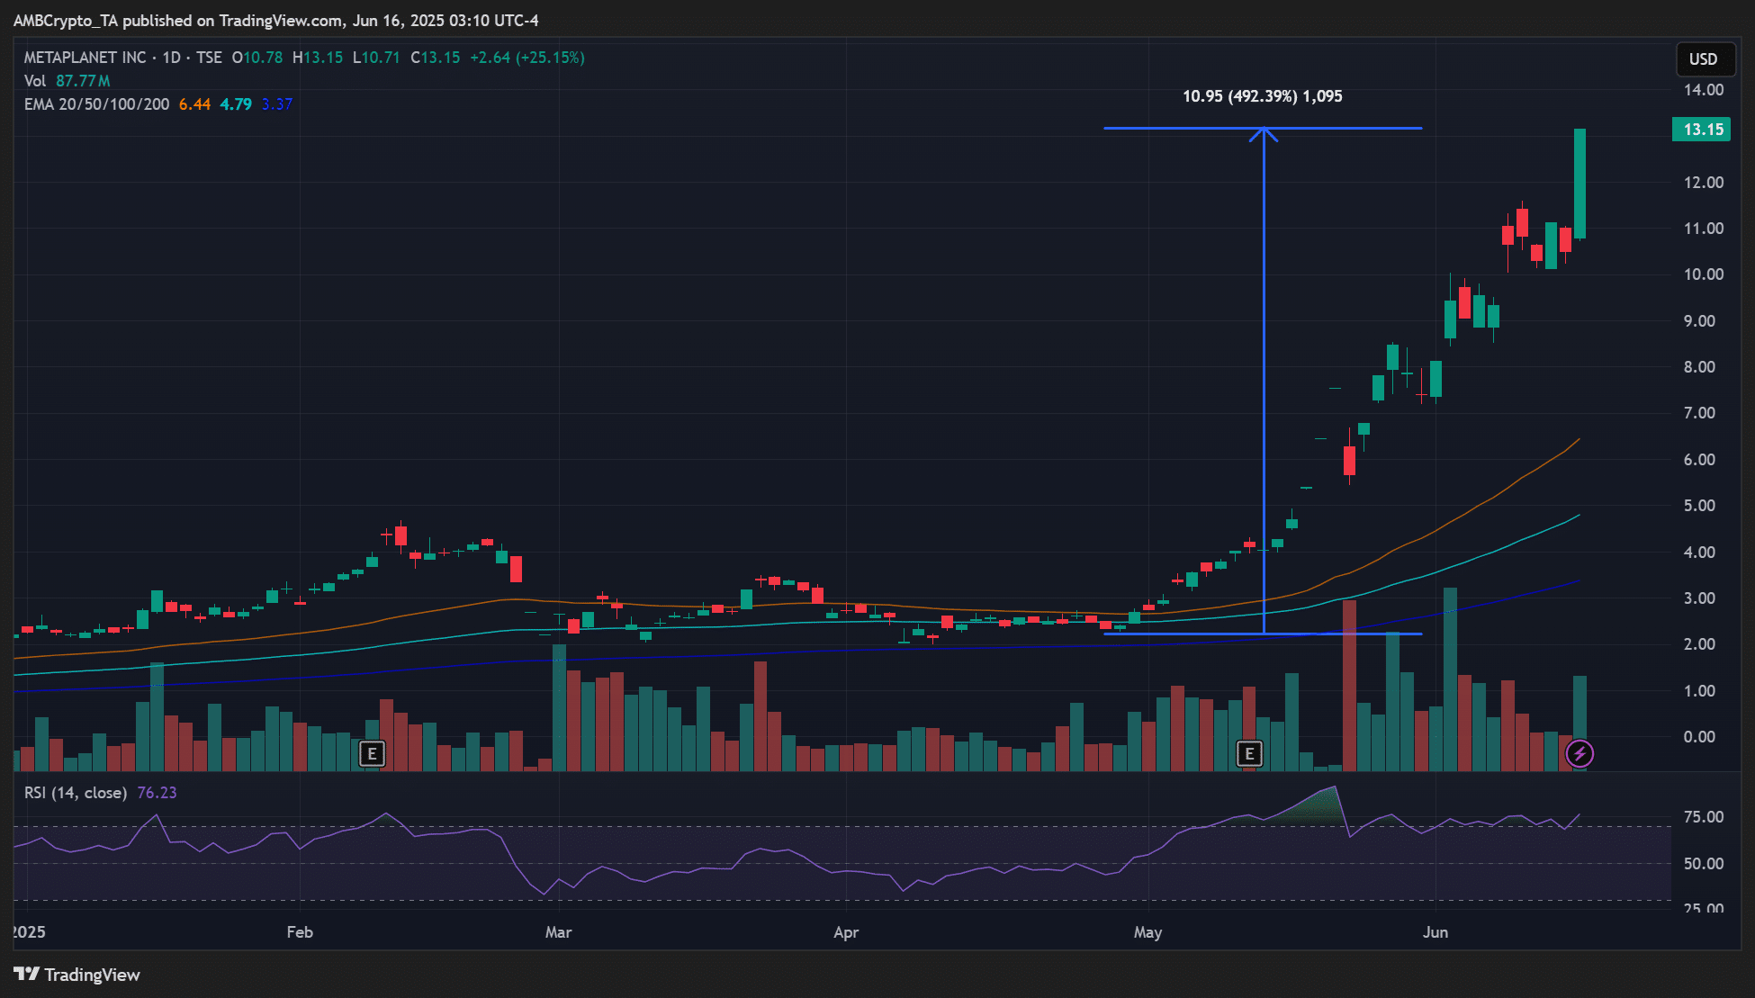Click the February earnings E marker
Screen dimensions: 1755x998
(372, 753)
